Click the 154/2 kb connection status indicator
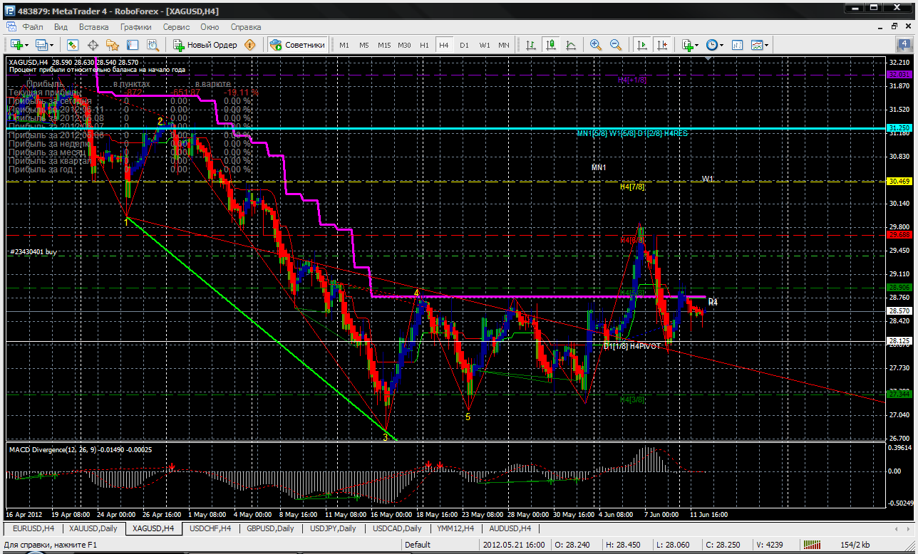This screenshot has height=554, width=918. point(855,545)
